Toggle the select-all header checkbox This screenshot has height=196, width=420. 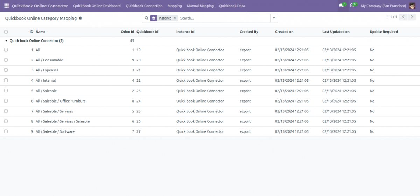click(6, 32)
